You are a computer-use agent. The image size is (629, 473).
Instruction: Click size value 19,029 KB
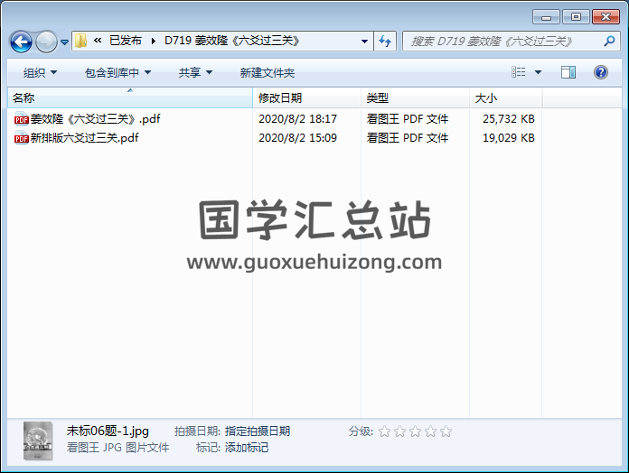(x=508, y=138)
